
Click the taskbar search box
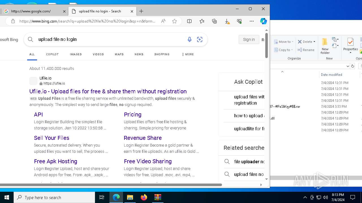(x=54, y=197)
